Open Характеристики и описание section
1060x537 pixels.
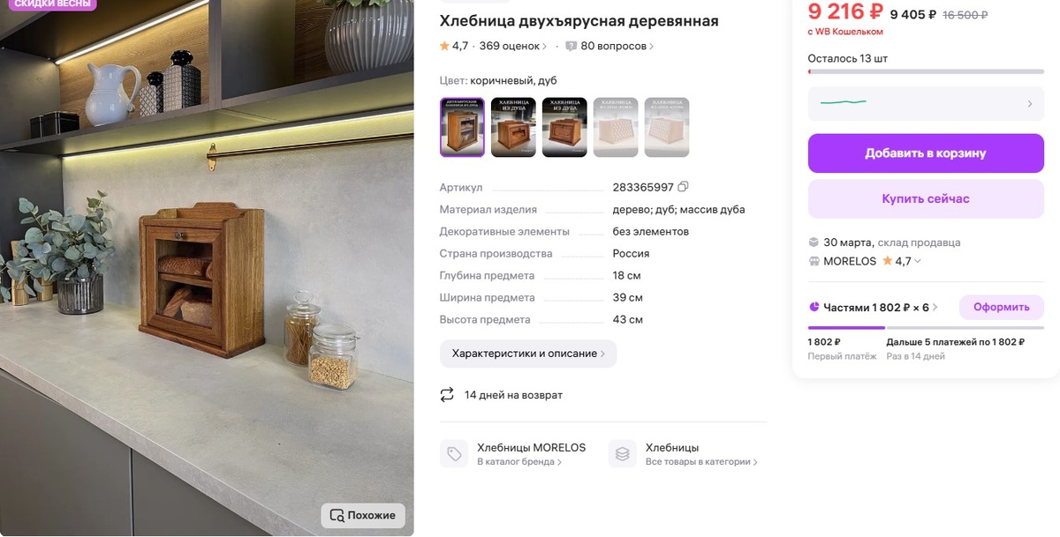point(528,354)
